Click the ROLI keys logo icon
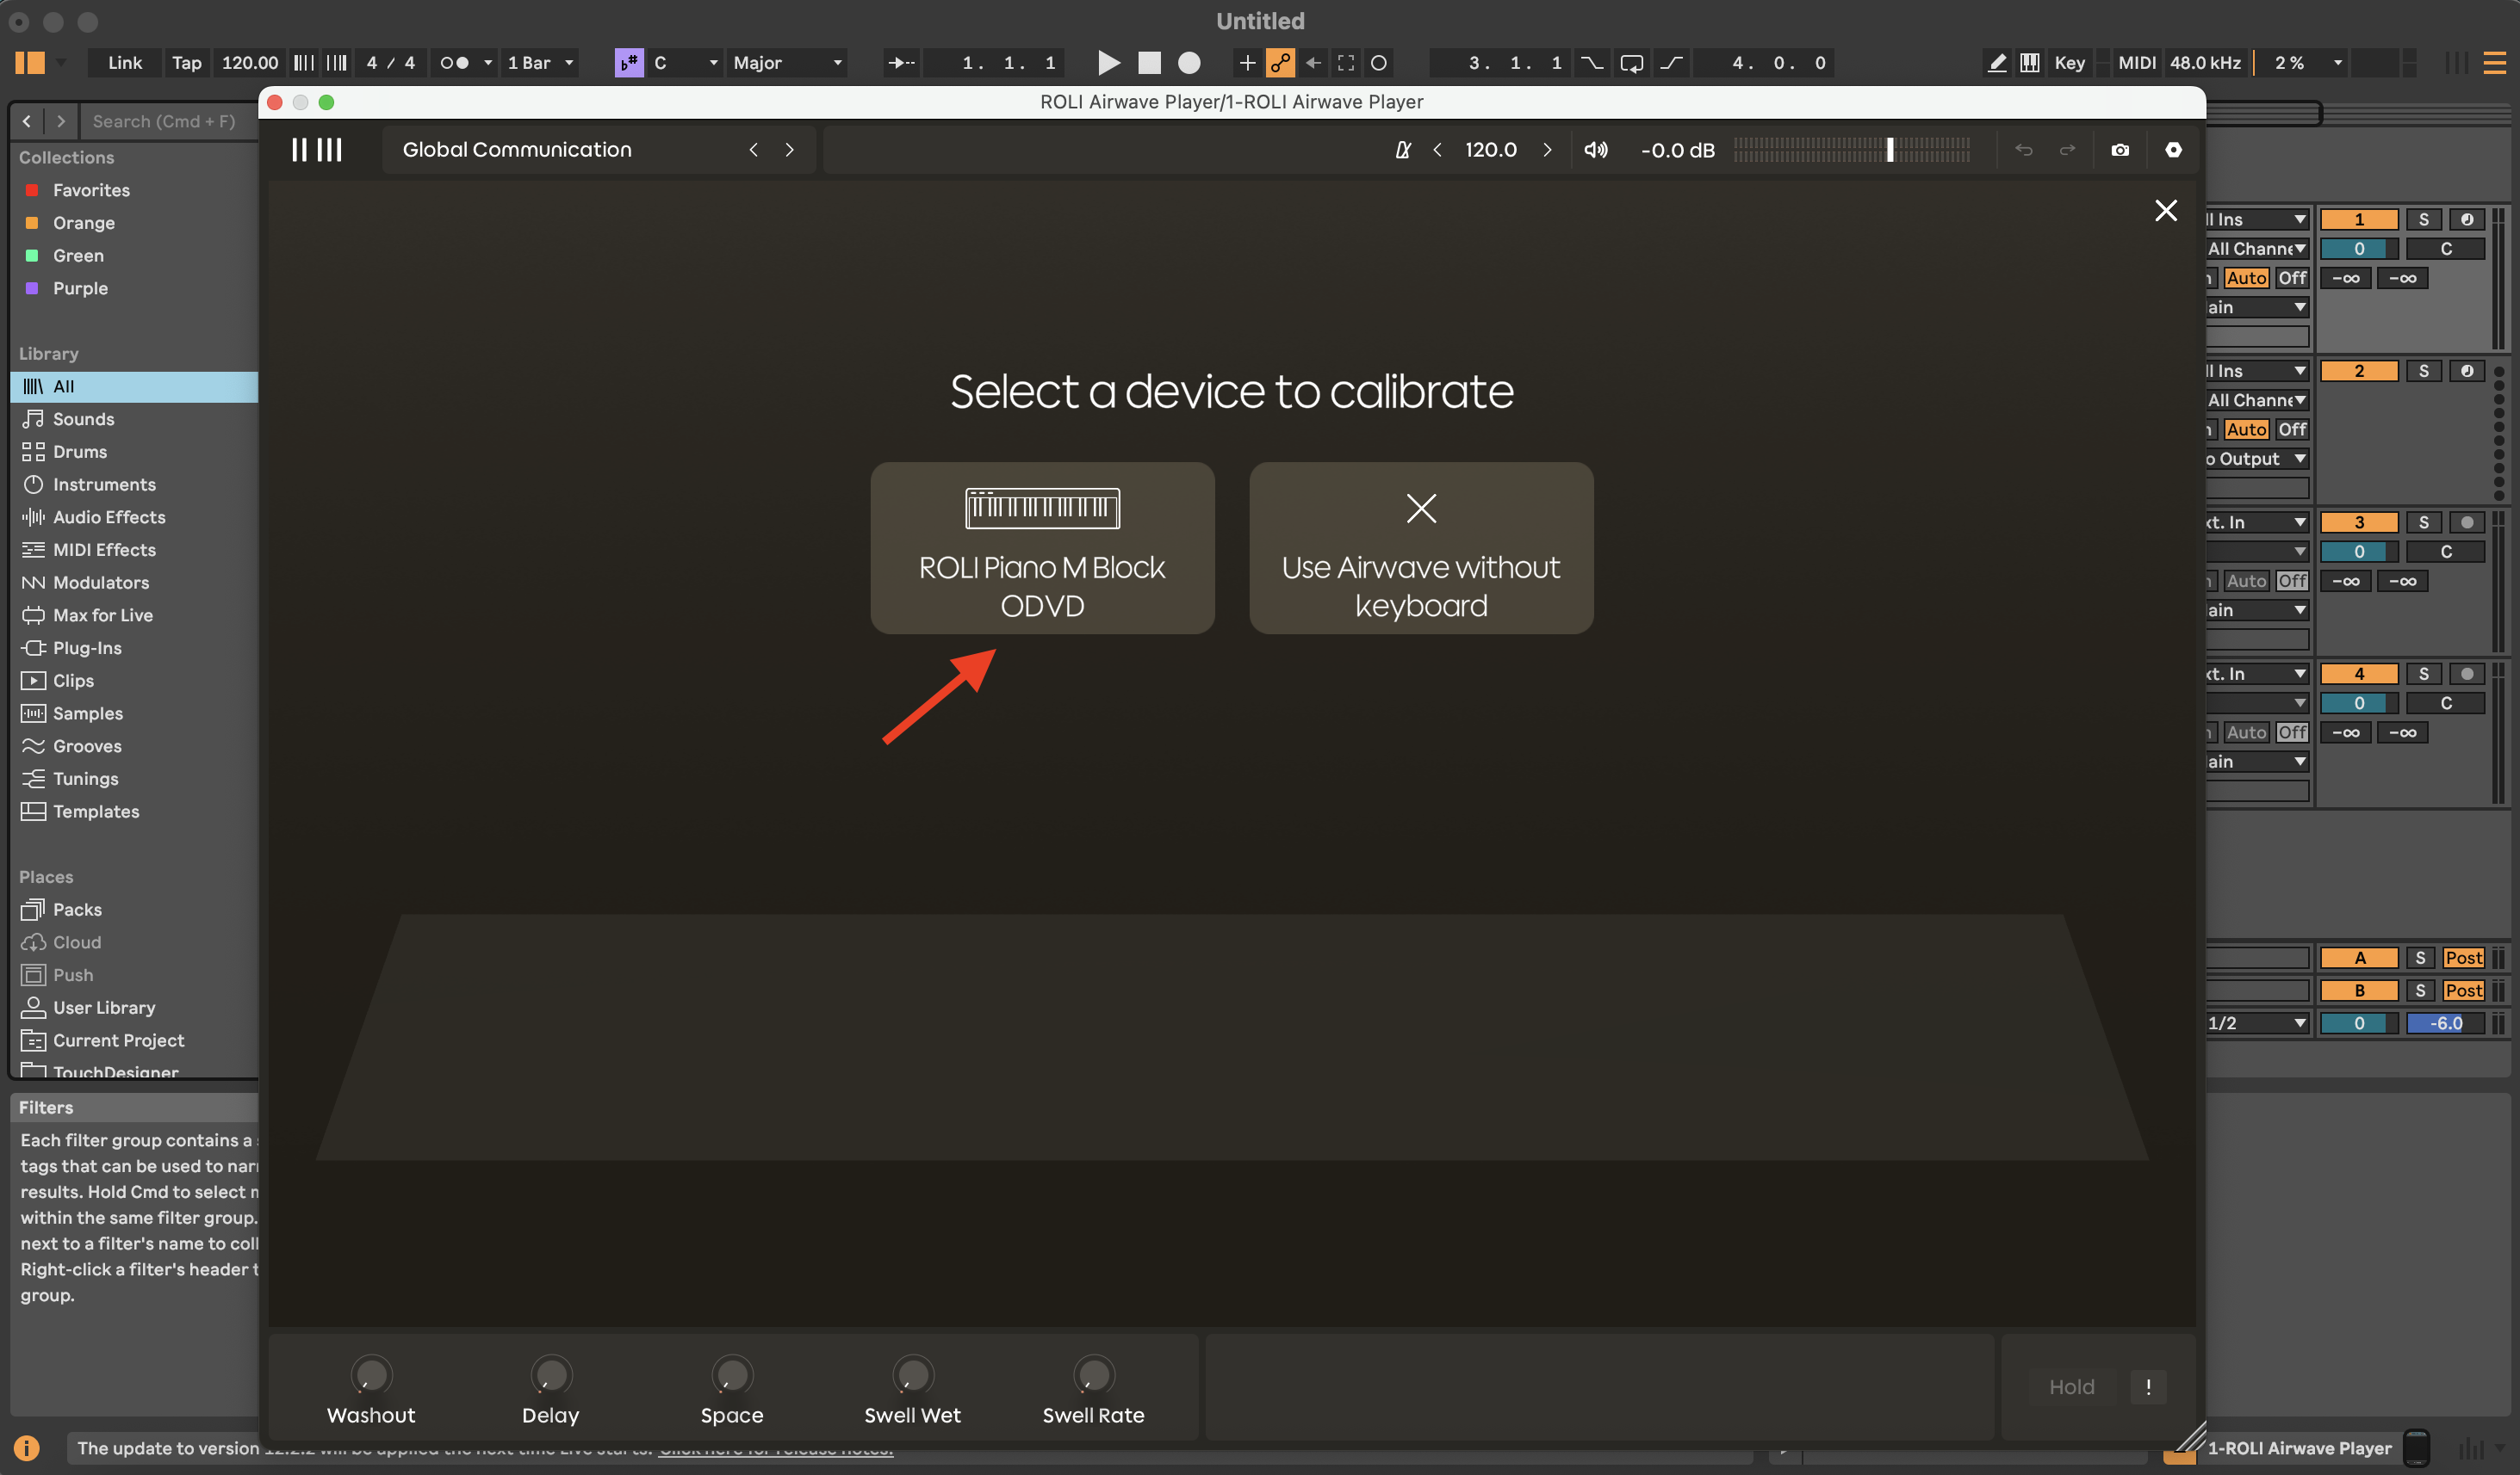This screenshot has height=1475, width=2520. 316,150
